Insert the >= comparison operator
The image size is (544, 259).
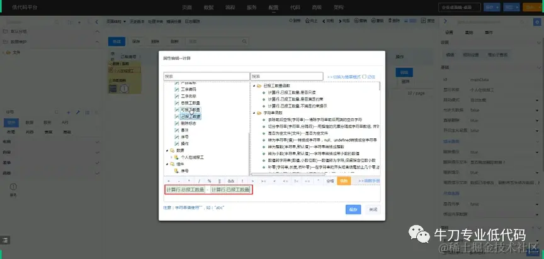point(263,181)
